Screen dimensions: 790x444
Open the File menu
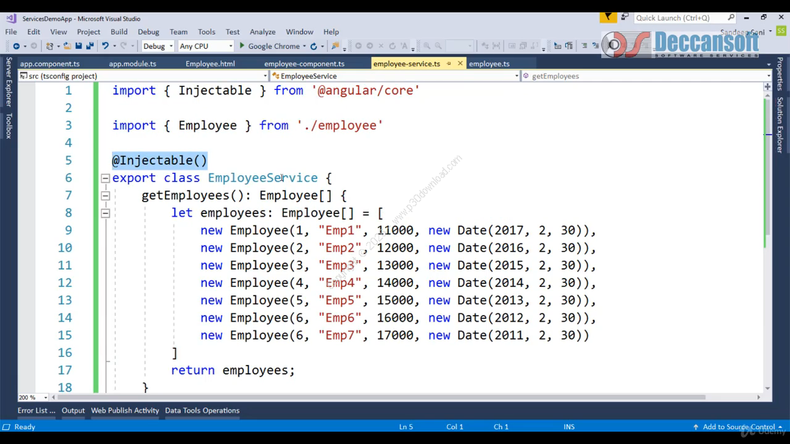click(11, 31)
